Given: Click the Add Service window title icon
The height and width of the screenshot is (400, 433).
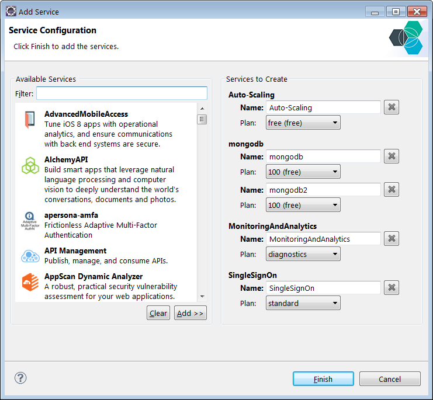Looking at the screenshot, I should click(x=11, y=11).
